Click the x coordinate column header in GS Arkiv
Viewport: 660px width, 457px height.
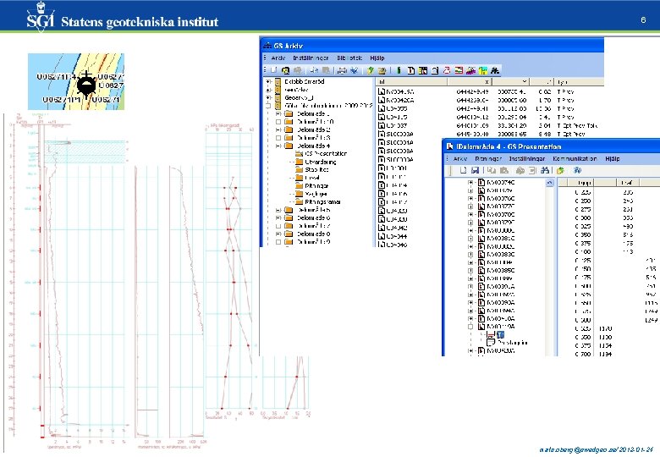(470, 81)
